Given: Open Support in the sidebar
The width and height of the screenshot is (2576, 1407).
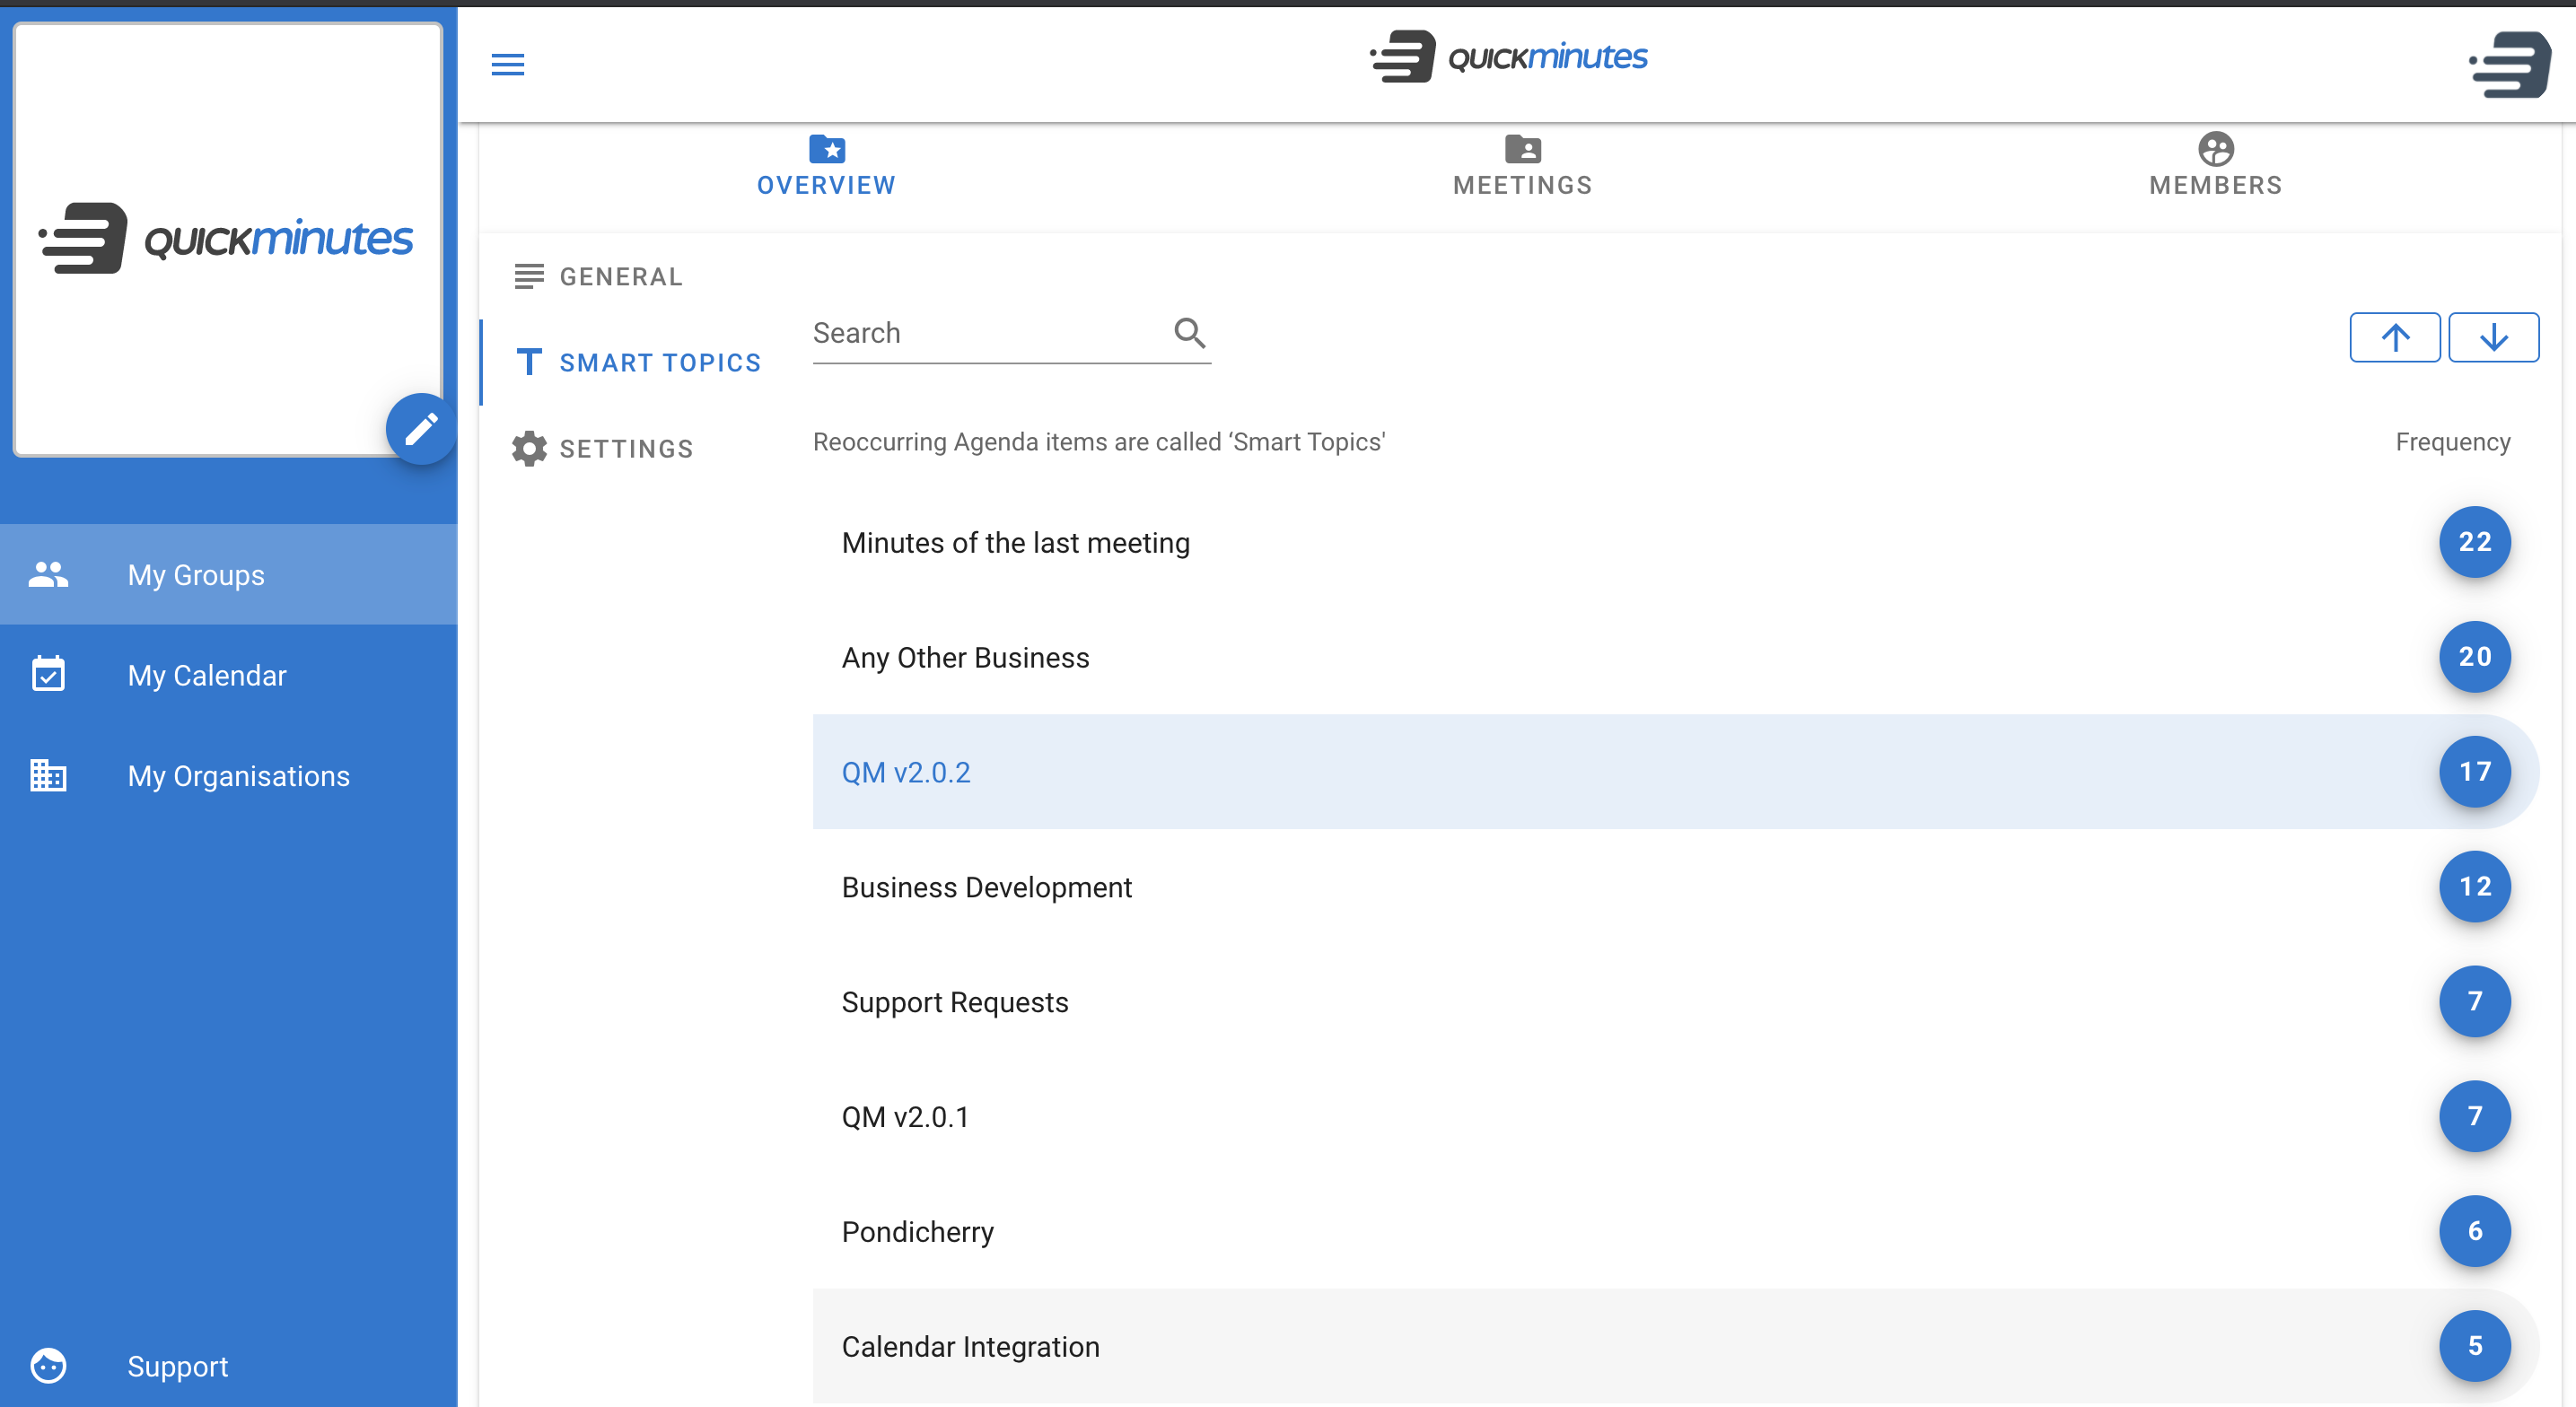Looking at the screenshot, I should click(229, 1366).
